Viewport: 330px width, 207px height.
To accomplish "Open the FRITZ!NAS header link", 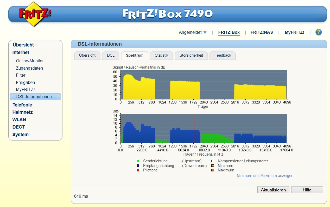I will (262, 32).
